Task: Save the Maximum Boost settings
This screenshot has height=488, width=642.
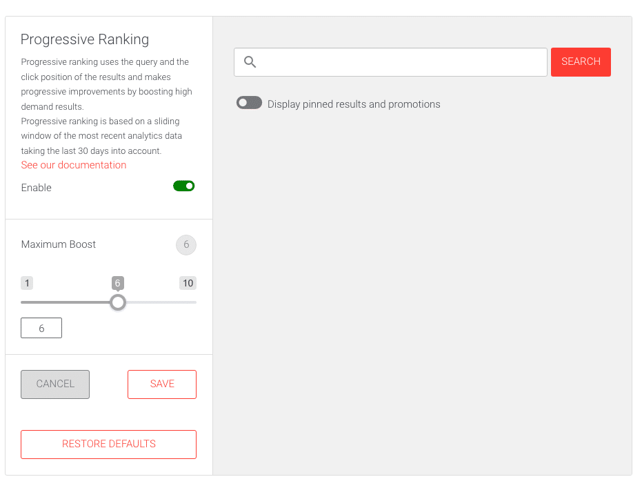Action: 162,384
